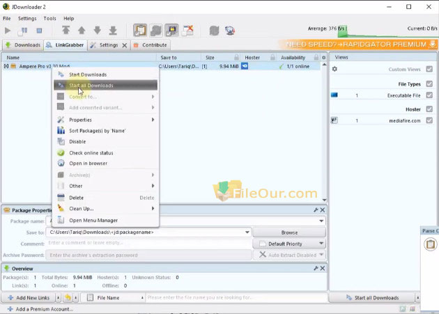Click the Move Down toolbar arrow

97,30
